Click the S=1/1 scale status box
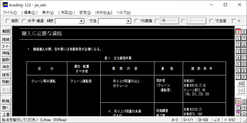 [x=189, y=120]
